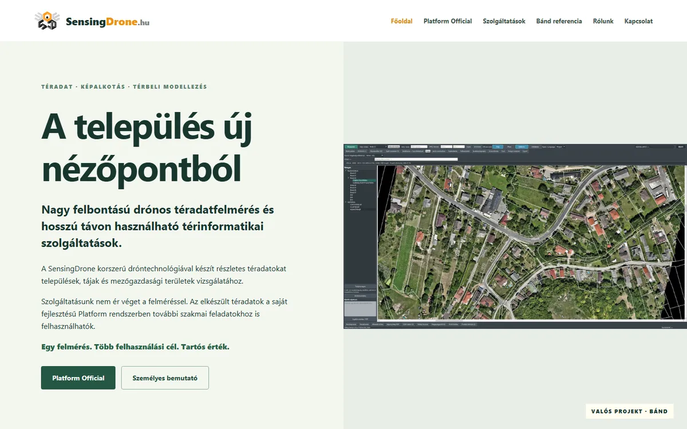Click the white search field in platform screenshot
This screenshot has width=687, height=429.
point(416,159)
